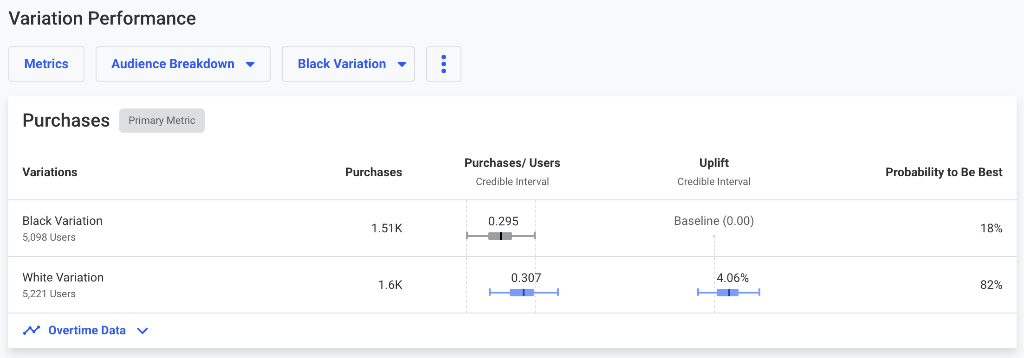Click the Black Variation credible interval bar
The width and height of the screenshot is (1024, 358).
click(x=500, y=236)
